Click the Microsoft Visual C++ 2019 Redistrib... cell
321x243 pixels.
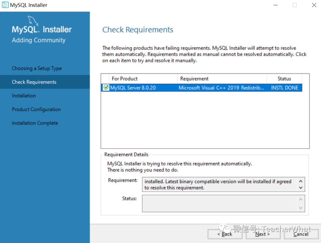click(x=221, y=88)
